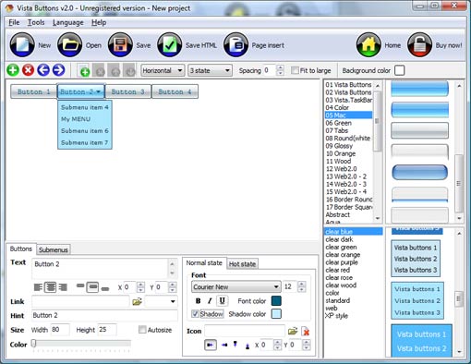Set icon position to left of text
Viewport: 471px width, 364px height.
(x=211, y=345)
